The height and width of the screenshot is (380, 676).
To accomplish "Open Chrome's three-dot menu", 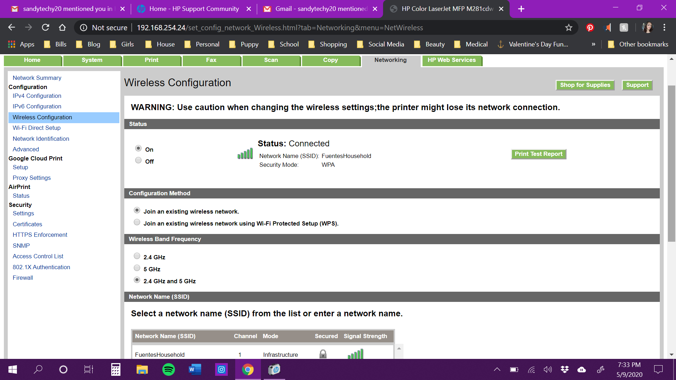I will 665,27.
